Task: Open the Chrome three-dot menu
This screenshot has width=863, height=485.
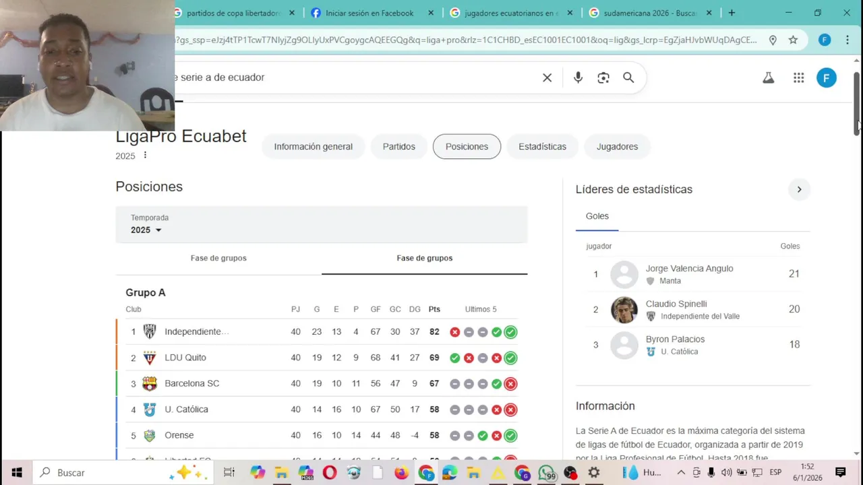Action: click(847, 40)
